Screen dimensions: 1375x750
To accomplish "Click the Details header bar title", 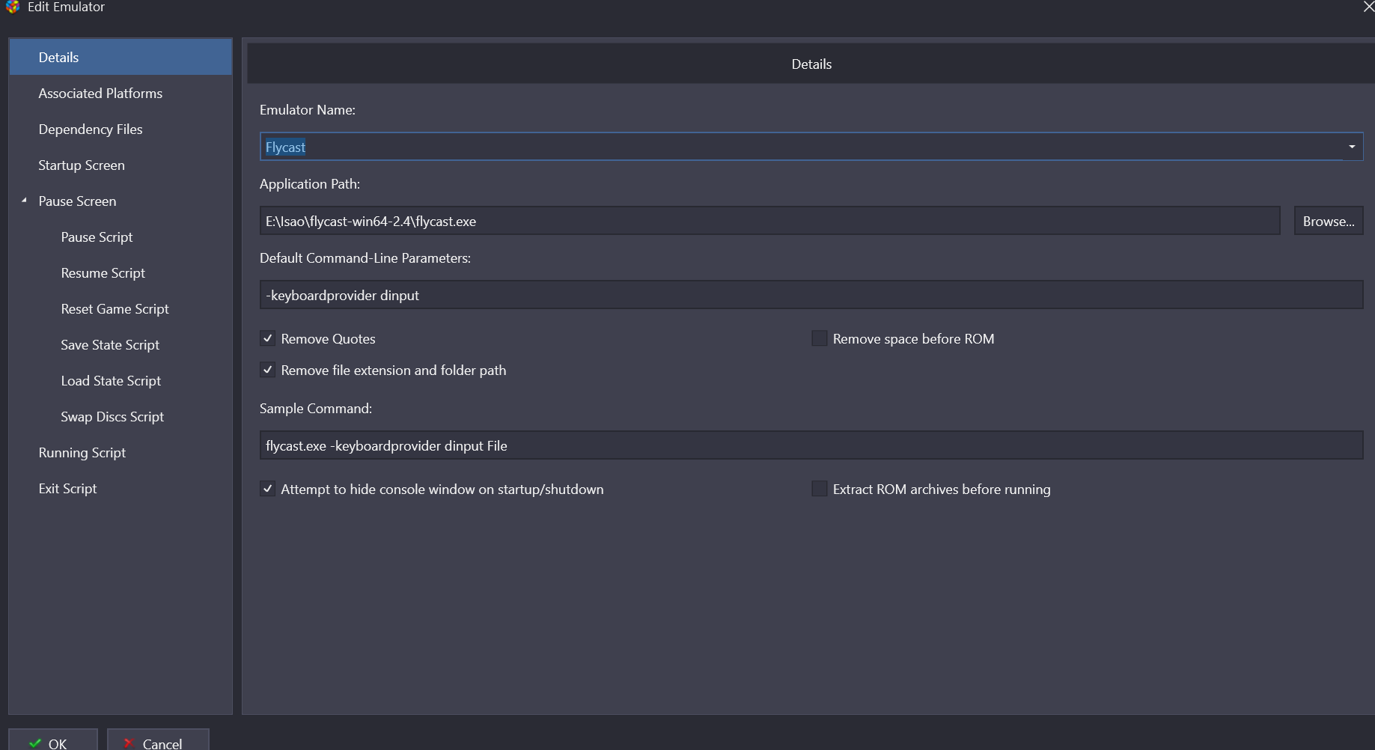I will (811, 64).
